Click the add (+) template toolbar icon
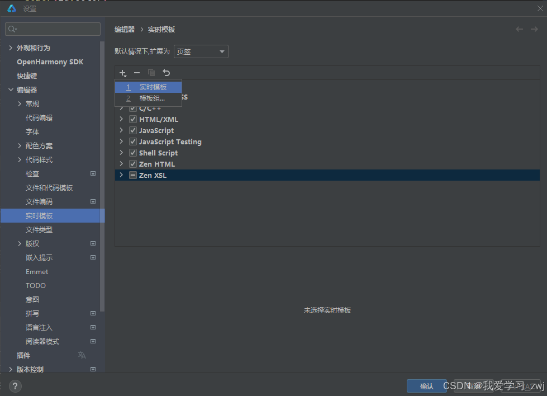The height and width of the screenshot is (396, 547). pos(123,73)
